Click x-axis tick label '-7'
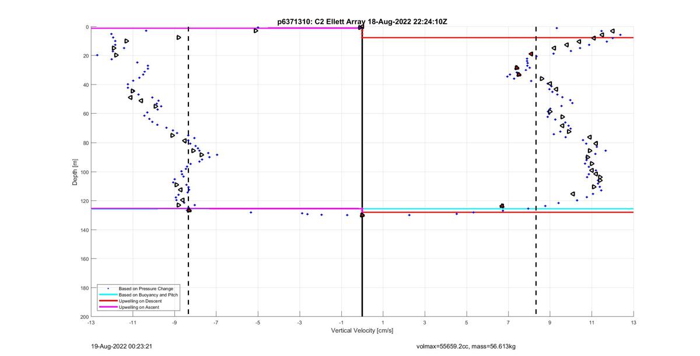Screen dimensions: 700x356 click(x=216, y=322)
